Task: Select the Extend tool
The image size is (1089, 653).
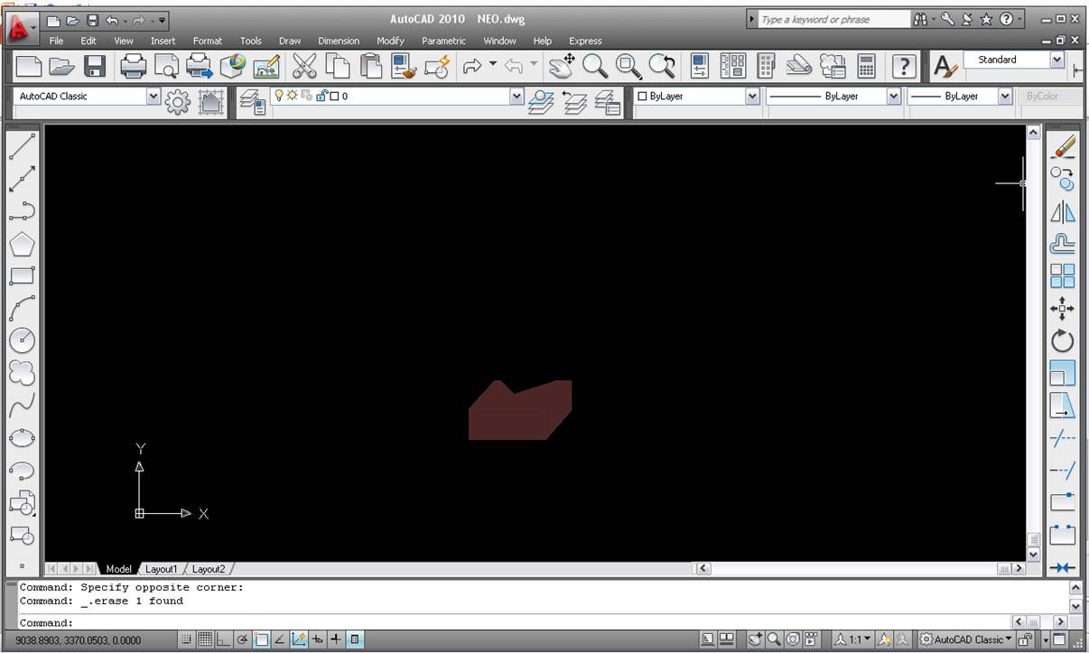Action: 1063,471
